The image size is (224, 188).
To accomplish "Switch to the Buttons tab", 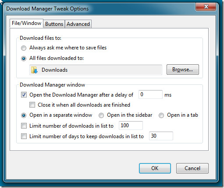I will pyautogui.click(x=54, y=24).
